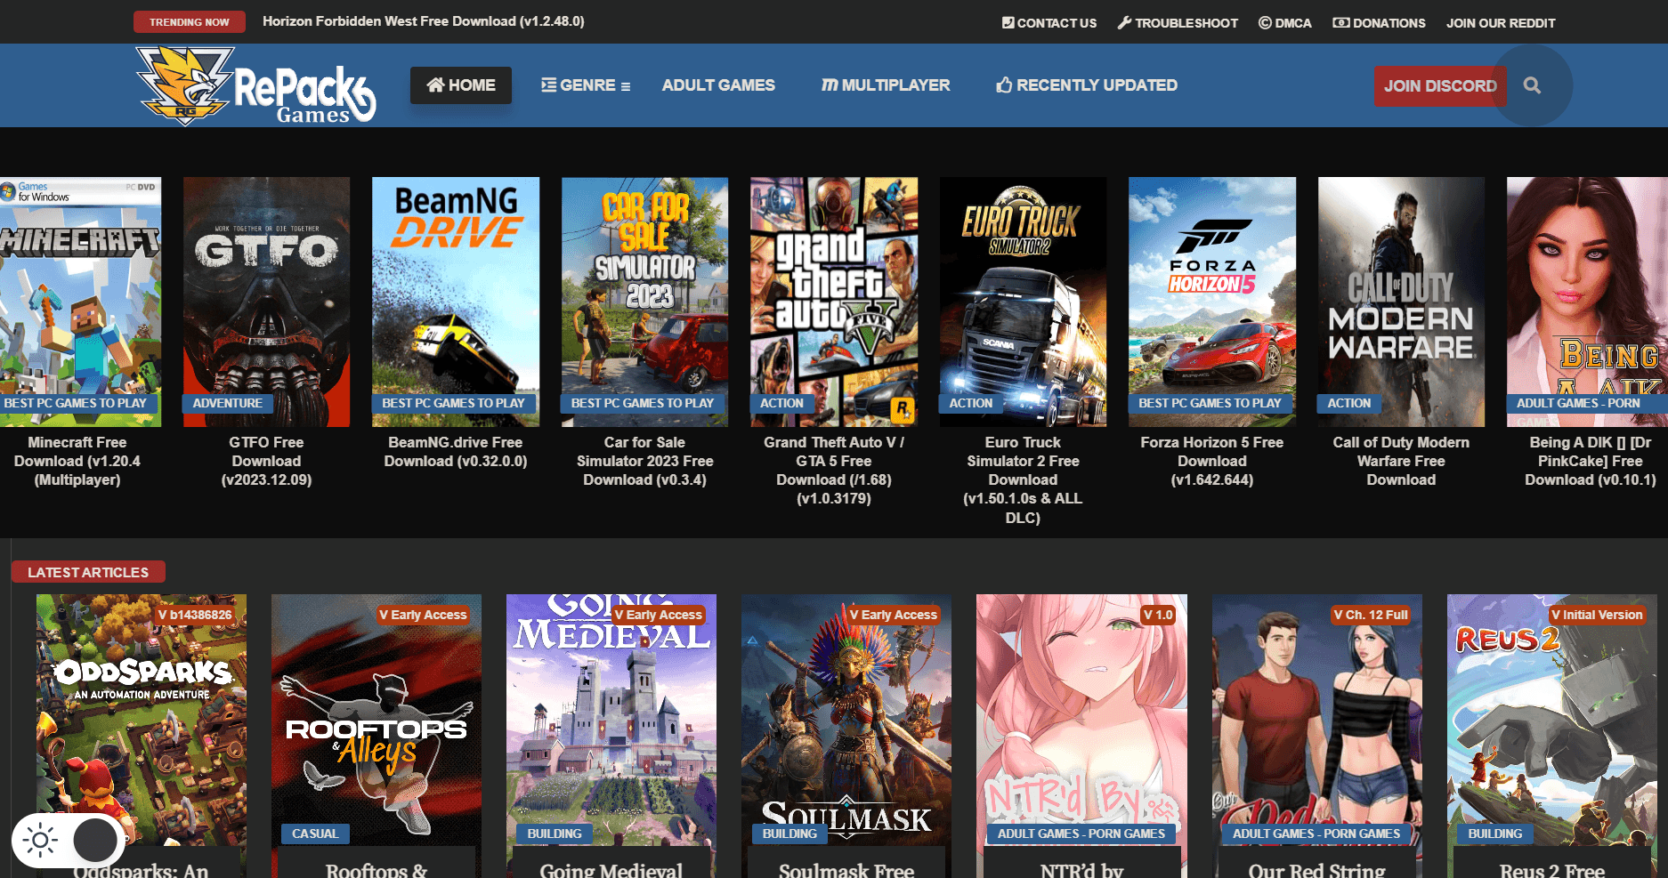Go to Adult Games section
Screen dimensions: 1668x878
tap(718, 85)
